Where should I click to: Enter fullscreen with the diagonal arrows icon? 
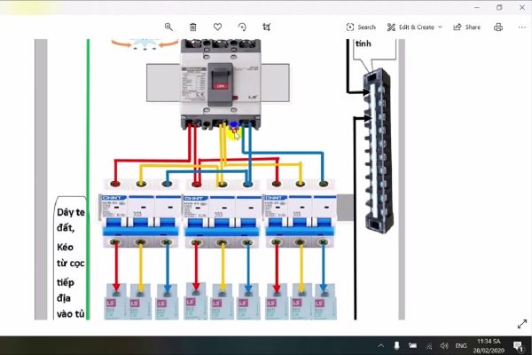point(522,324)
